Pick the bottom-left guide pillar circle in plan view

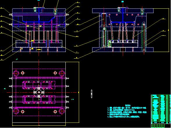(x=16, y=111)
